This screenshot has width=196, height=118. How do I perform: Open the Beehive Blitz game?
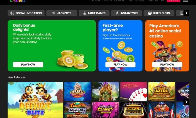point(35,100)
